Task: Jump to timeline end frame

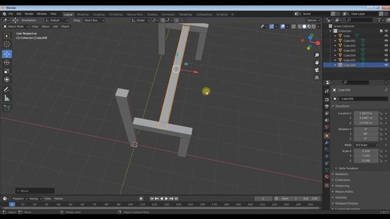Action: [176, 199]
